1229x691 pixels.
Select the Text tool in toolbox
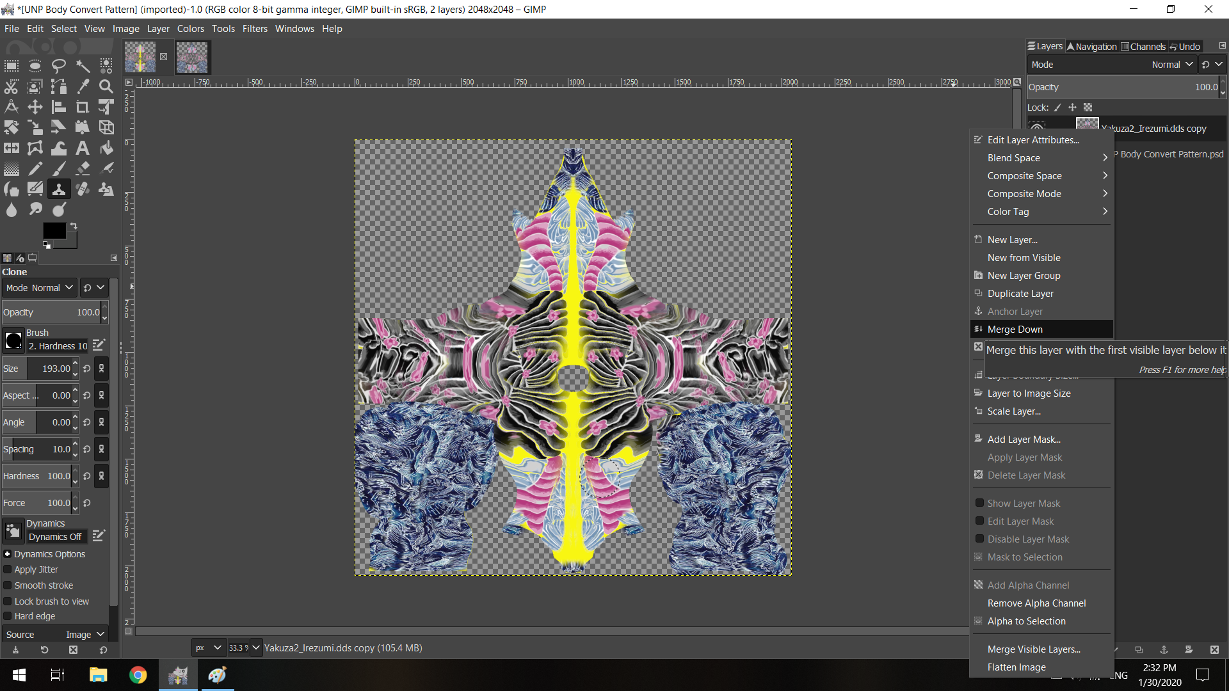point(83,148)
